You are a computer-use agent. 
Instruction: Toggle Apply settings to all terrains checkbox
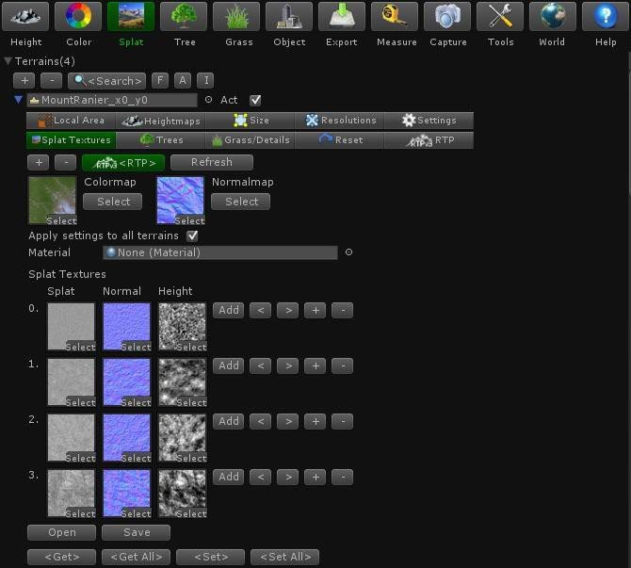pyautogui.click(x=192, y=235)
